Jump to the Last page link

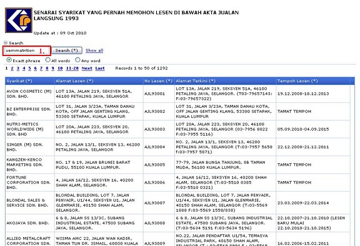[x=100, y=68]
